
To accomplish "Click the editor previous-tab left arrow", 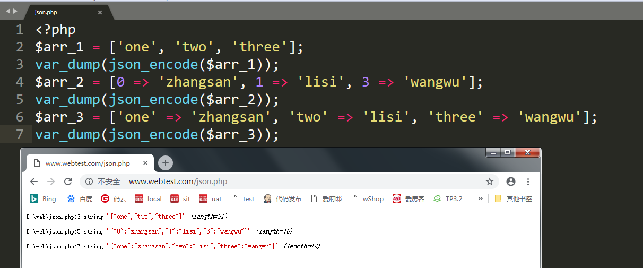I will tap(7, 11).
